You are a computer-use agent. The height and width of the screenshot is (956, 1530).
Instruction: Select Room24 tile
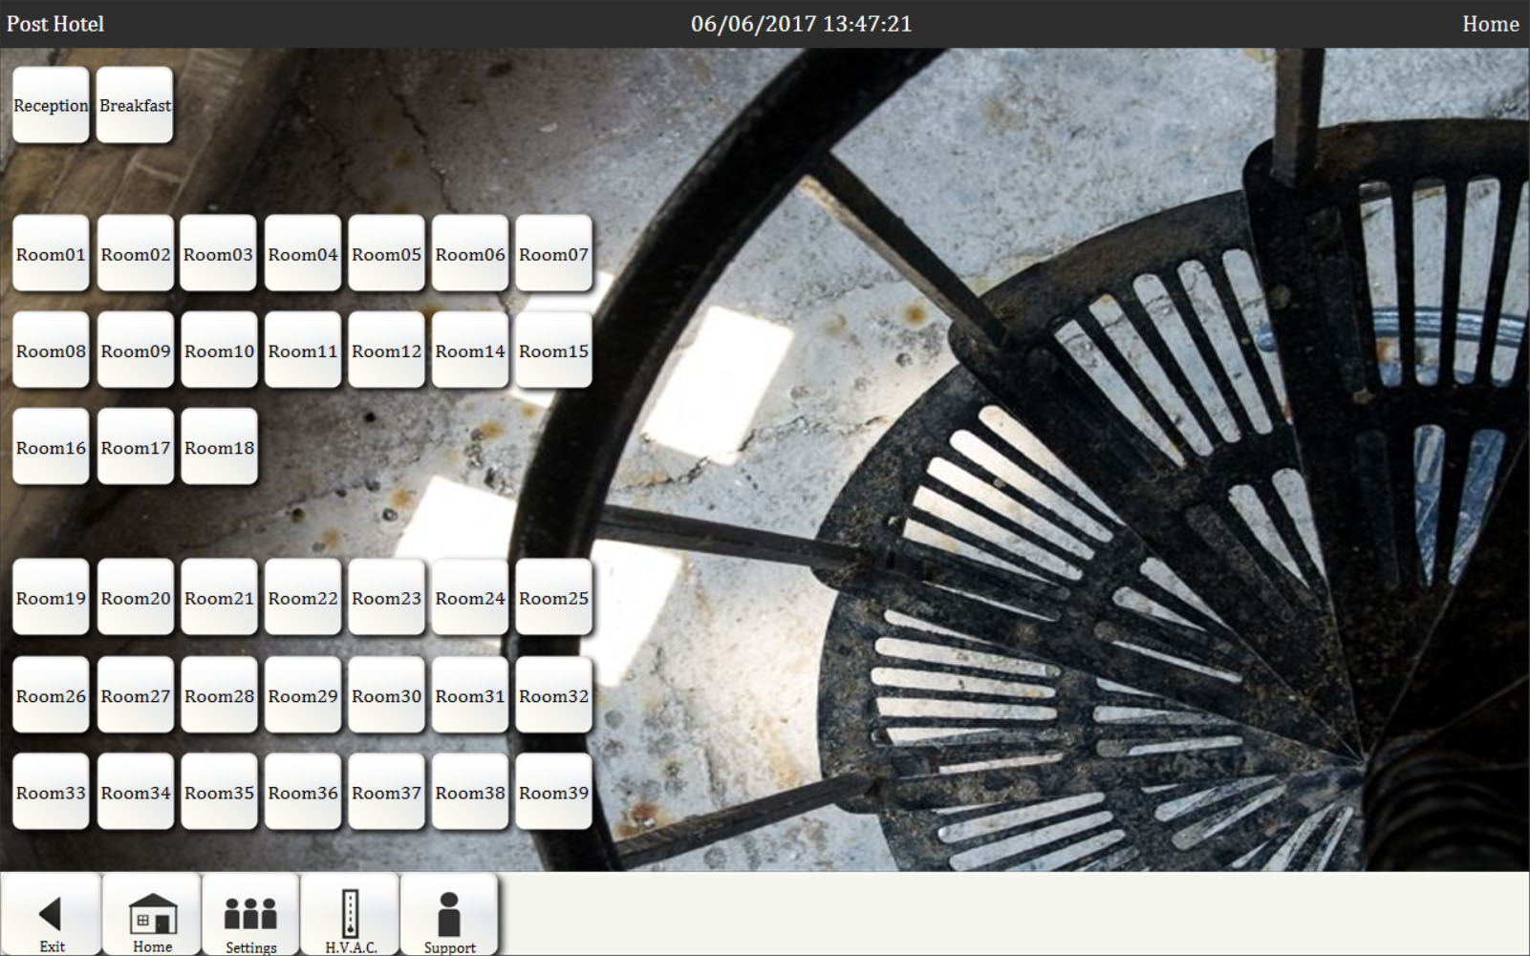(x=470, y=598)
